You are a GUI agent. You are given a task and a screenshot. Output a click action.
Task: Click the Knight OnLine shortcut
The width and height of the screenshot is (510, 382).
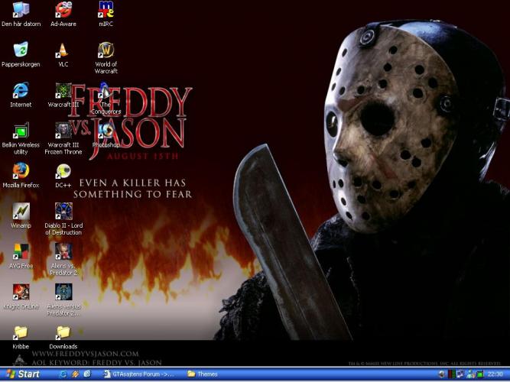[x=21, y=291]
